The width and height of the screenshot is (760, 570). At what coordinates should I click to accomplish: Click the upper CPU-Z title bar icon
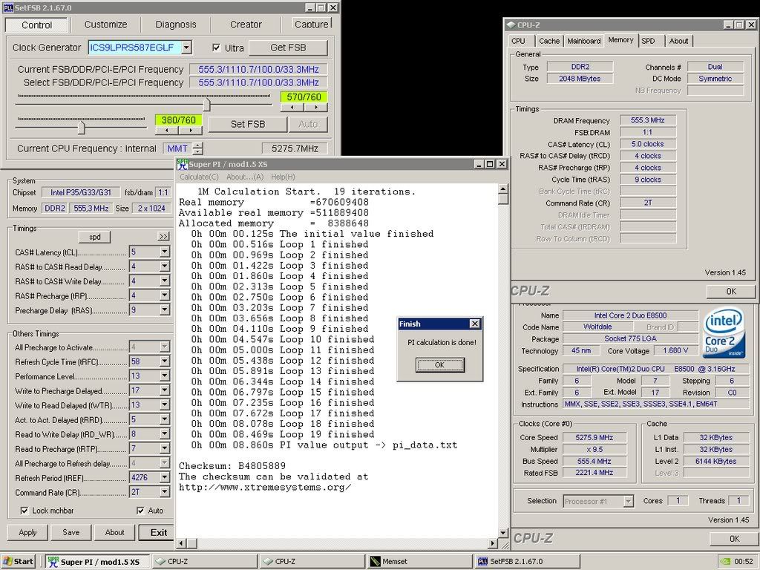[511, 24]
